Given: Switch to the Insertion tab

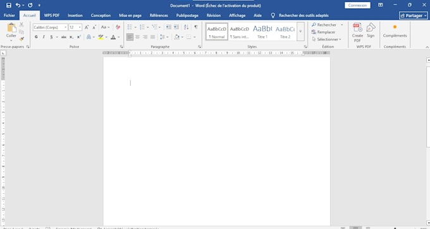Looking at the screenshot, I should [x=75, y=15].
